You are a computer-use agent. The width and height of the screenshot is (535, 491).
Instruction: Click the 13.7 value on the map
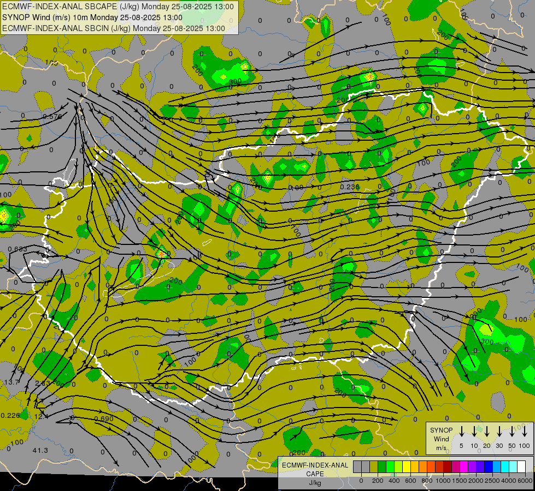coord(11,382)
